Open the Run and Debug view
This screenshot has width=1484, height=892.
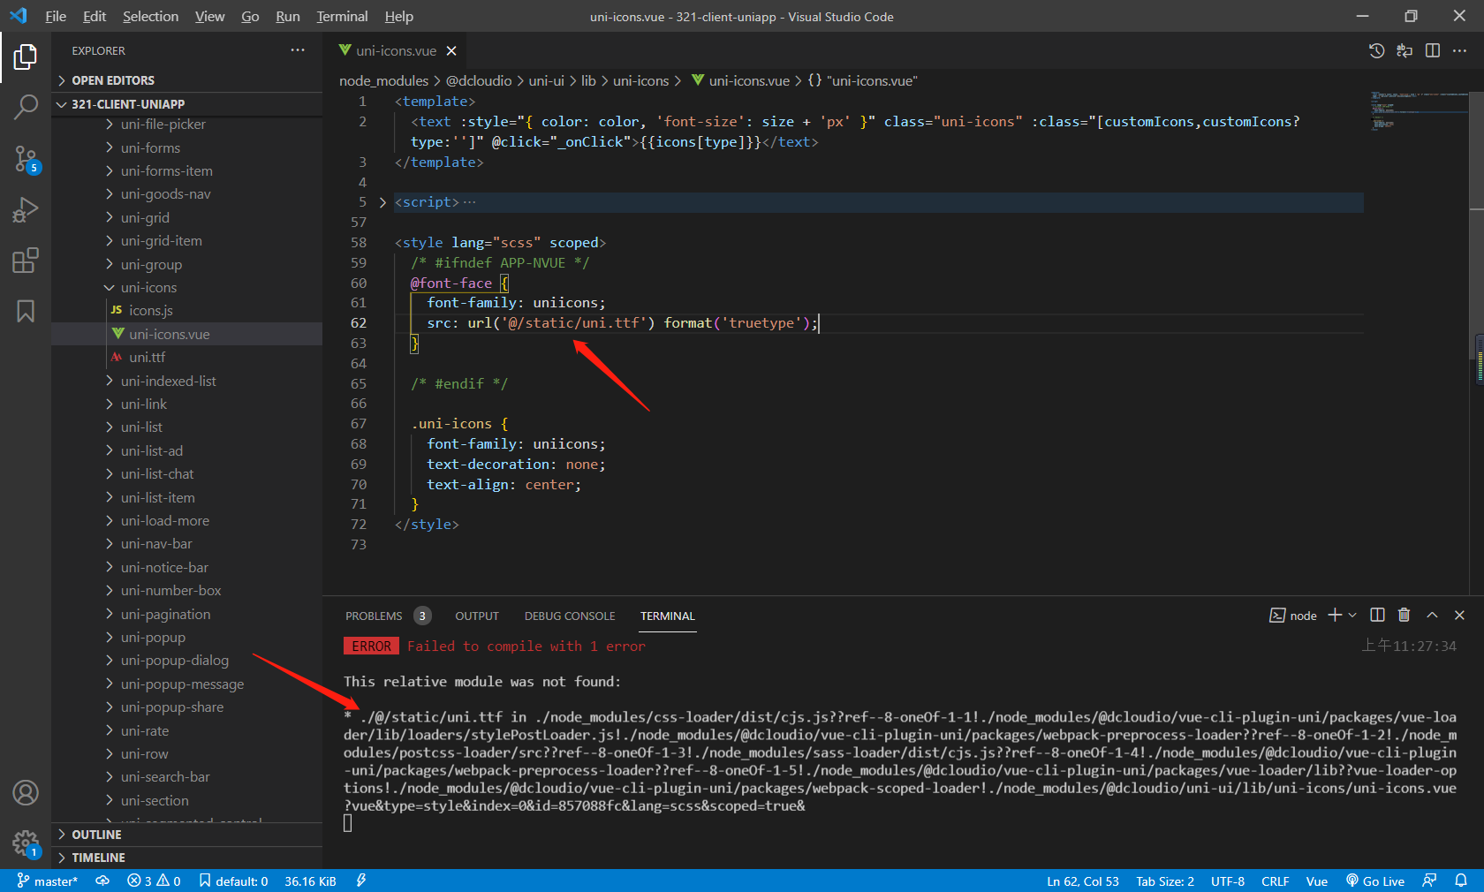(26, 210)
